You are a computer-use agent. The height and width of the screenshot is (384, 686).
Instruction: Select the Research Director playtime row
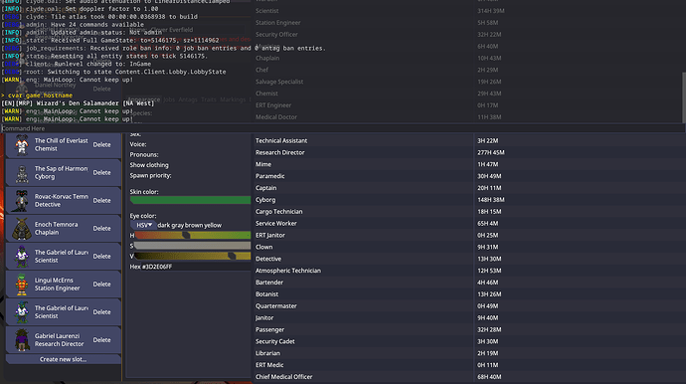468,152
